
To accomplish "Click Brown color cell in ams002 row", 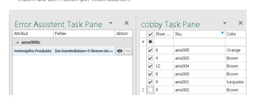I will 236,90.
